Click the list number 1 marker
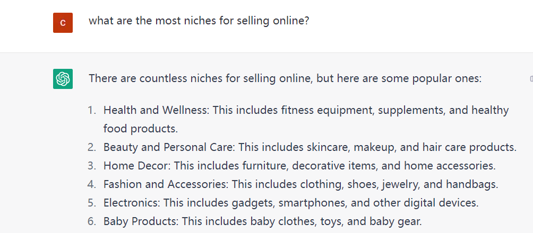 click(x=92, y=110)
